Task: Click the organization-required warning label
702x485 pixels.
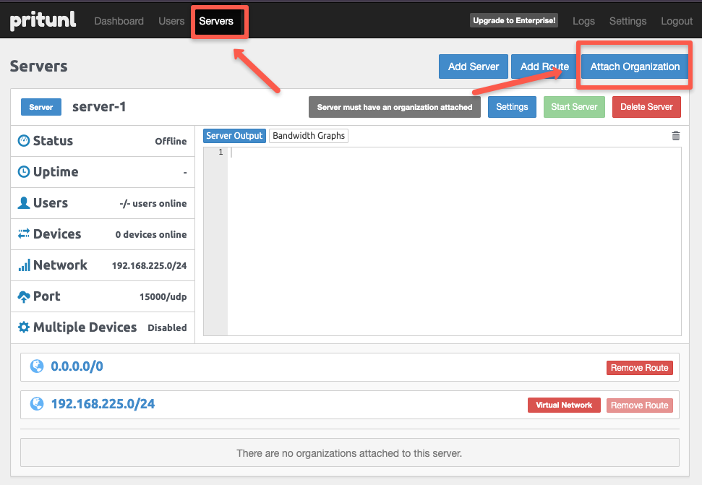Action: (395, 108)
